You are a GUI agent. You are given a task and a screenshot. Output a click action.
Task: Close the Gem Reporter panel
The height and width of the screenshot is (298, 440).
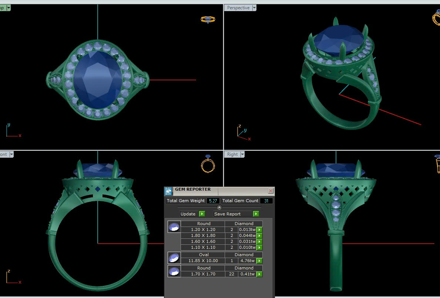click(x=271, y=191)
